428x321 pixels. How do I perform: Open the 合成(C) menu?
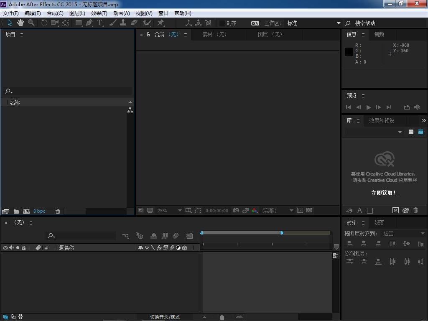click(55, 13)
